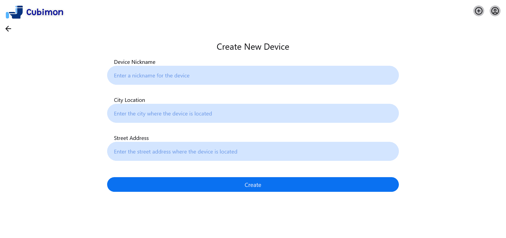Click the 'Device Nickname' field label
This screenshot has width=506, height=238.
(x=135, y=62)
